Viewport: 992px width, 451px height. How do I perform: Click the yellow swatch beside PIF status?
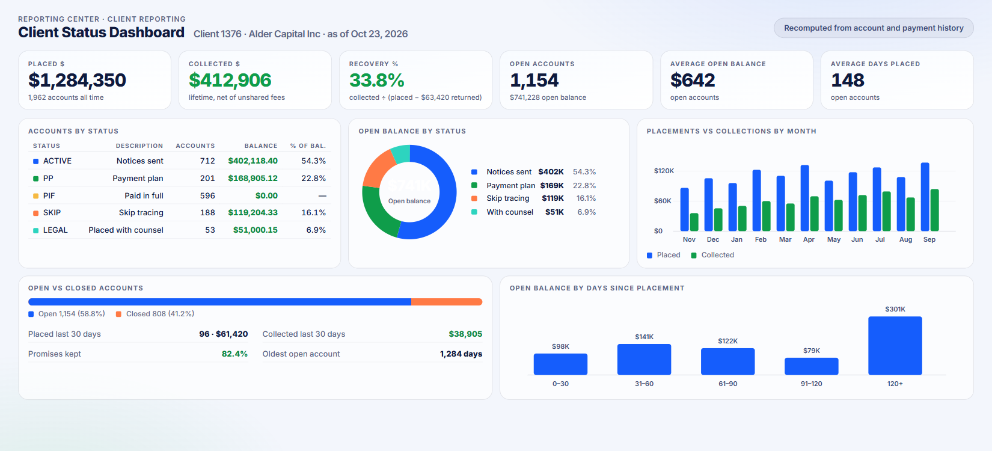point(36,196)
